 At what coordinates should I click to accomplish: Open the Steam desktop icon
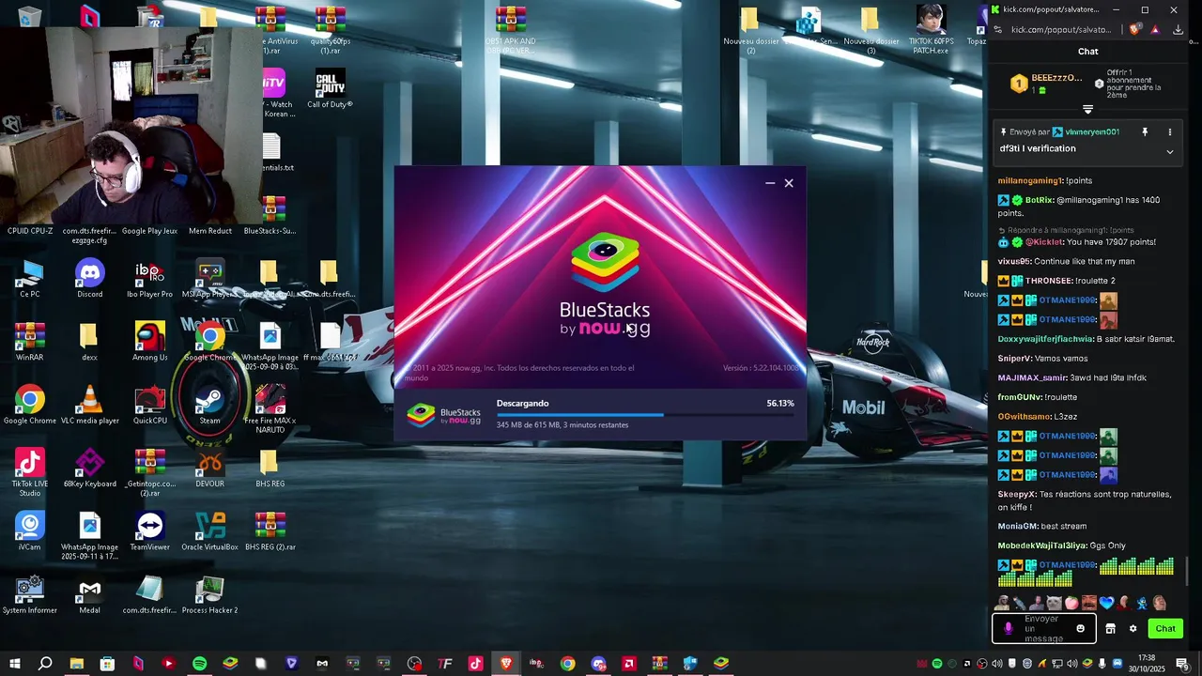(209, 405)
